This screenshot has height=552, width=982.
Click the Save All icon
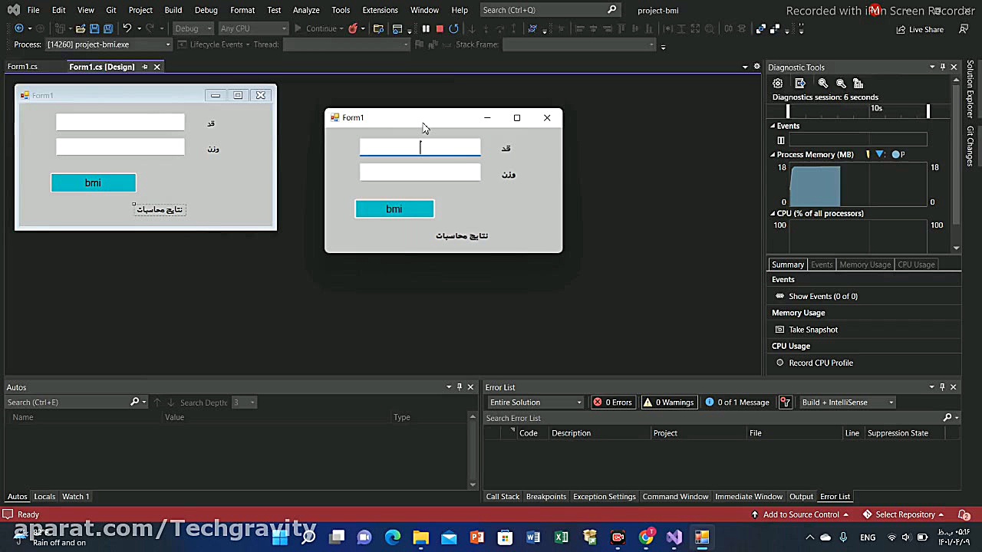coord(108,28)
